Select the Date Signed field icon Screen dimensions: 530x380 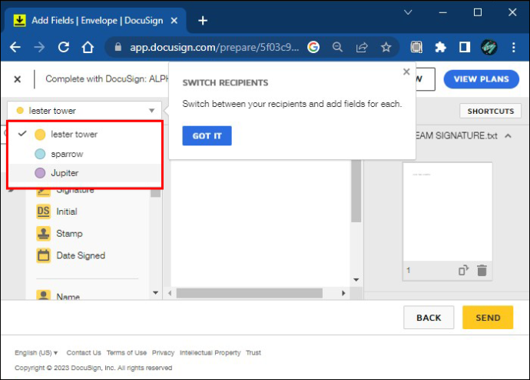click(x=43, y=255)
